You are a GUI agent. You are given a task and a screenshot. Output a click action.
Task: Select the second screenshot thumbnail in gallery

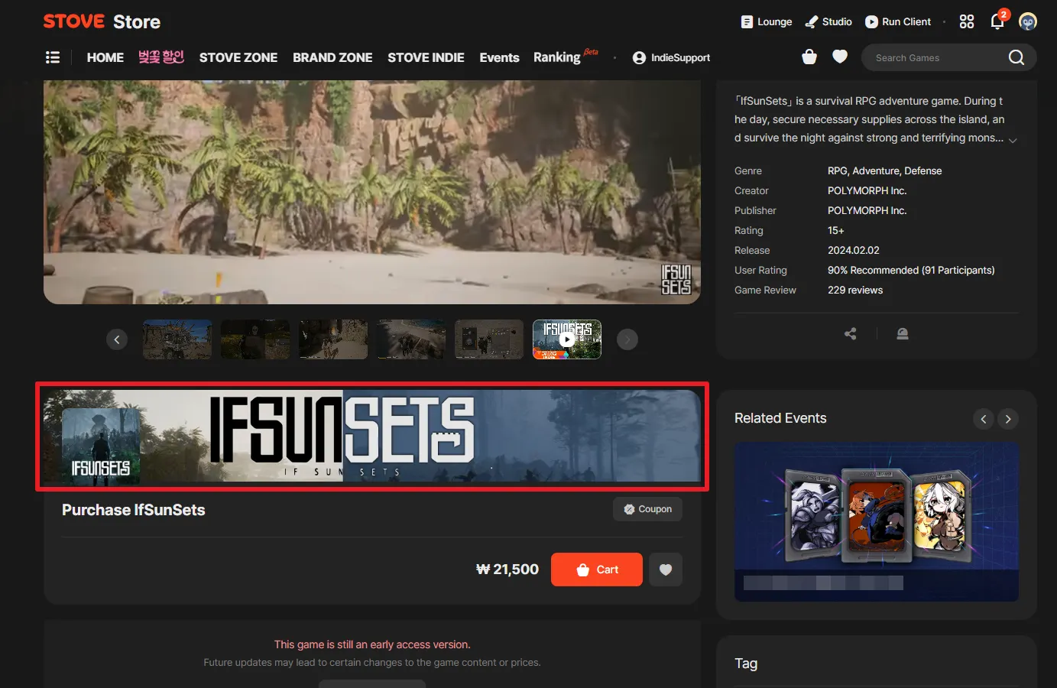pos(255,339)
